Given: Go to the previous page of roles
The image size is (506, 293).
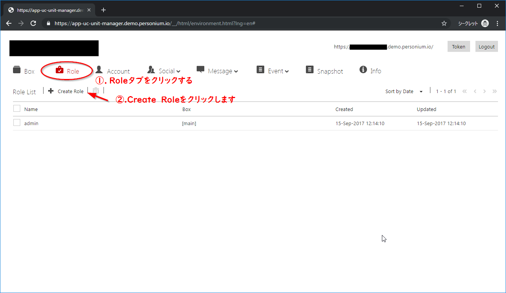Looking at the screenshot, I should 475,91.
